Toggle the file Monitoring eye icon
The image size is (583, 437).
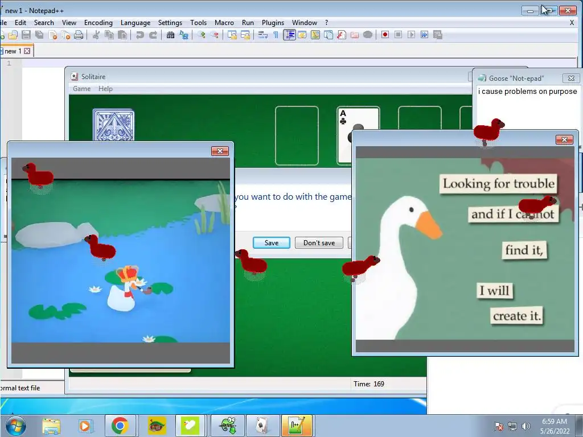coord(368,35)
